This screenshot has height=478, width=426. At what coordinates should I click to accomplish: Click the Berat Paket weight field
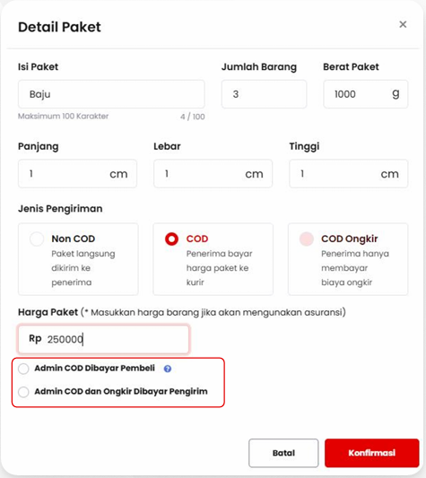click(366, 94)
